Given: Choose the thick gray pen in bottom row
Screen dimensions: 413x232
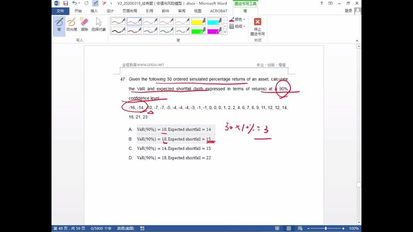Looking at the screenshot, I should coord(182,30).
